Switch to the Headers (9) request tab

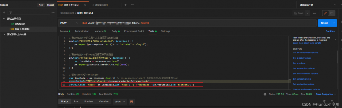click(100, 31)
